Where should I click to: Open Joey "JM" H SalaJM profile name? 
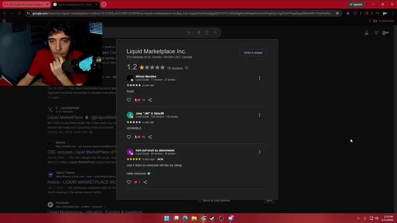coord(149,113)
